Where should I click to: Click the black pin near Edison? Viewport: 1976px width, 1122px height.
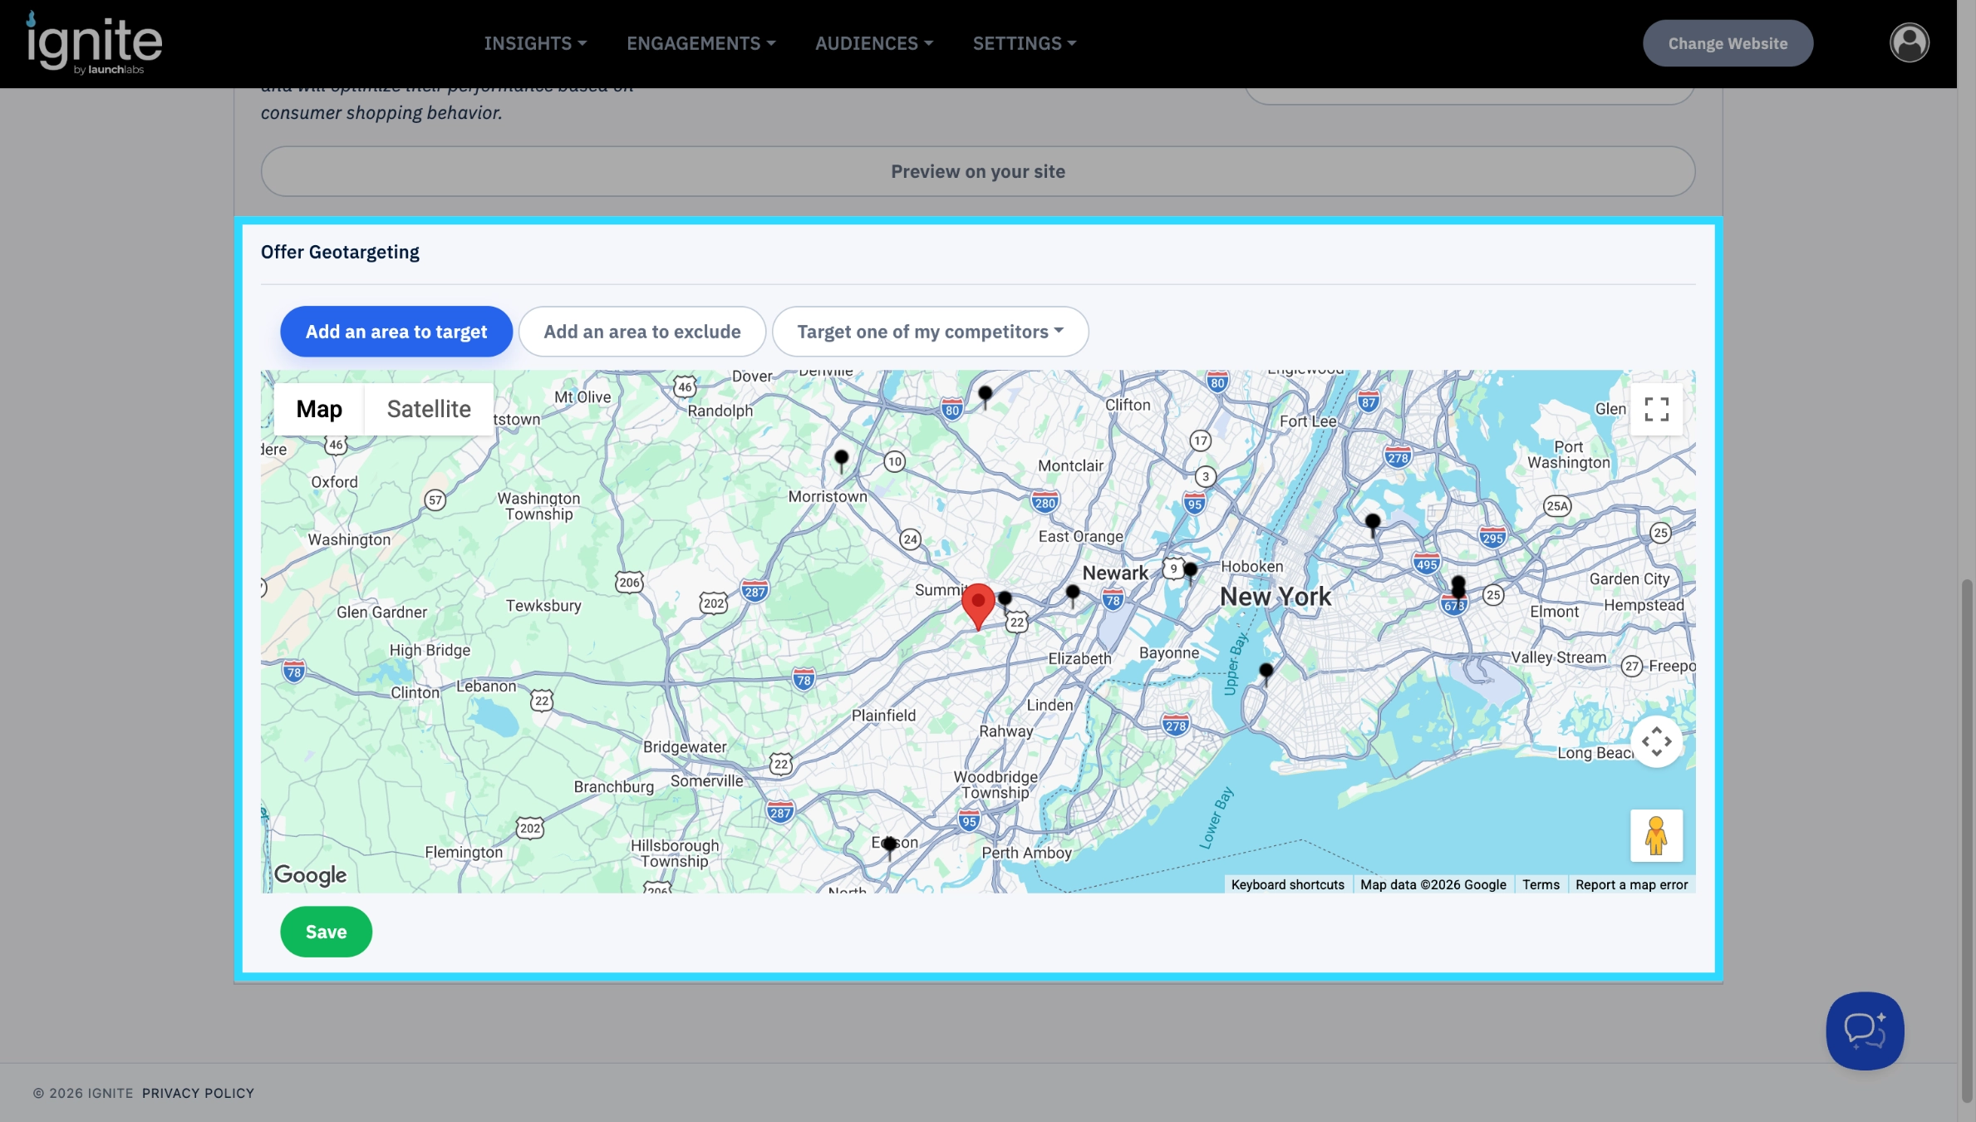889,847
